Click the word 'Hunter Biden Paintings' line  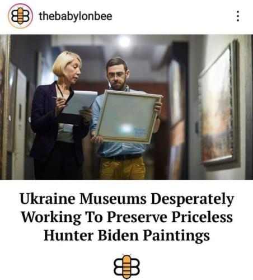pos(127,236)
